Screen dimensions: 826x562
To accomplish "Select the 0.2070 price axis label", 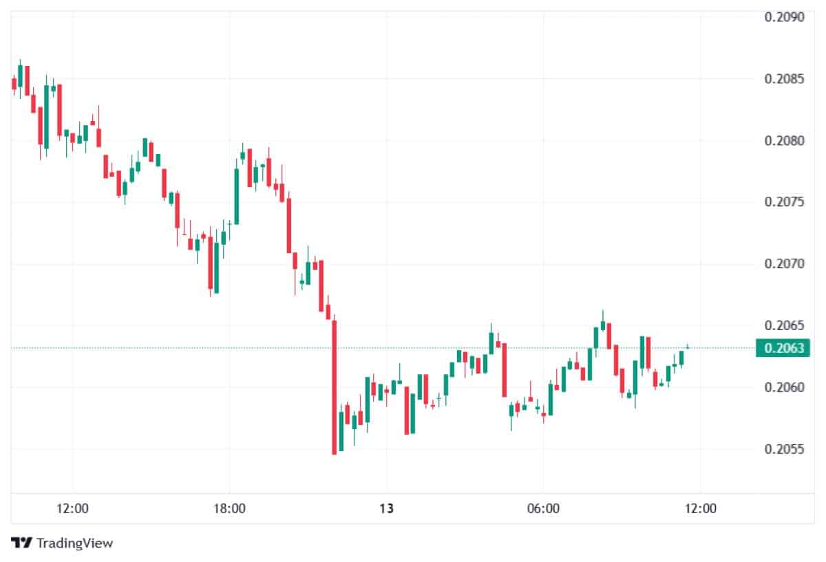I will tap(784, 264).
